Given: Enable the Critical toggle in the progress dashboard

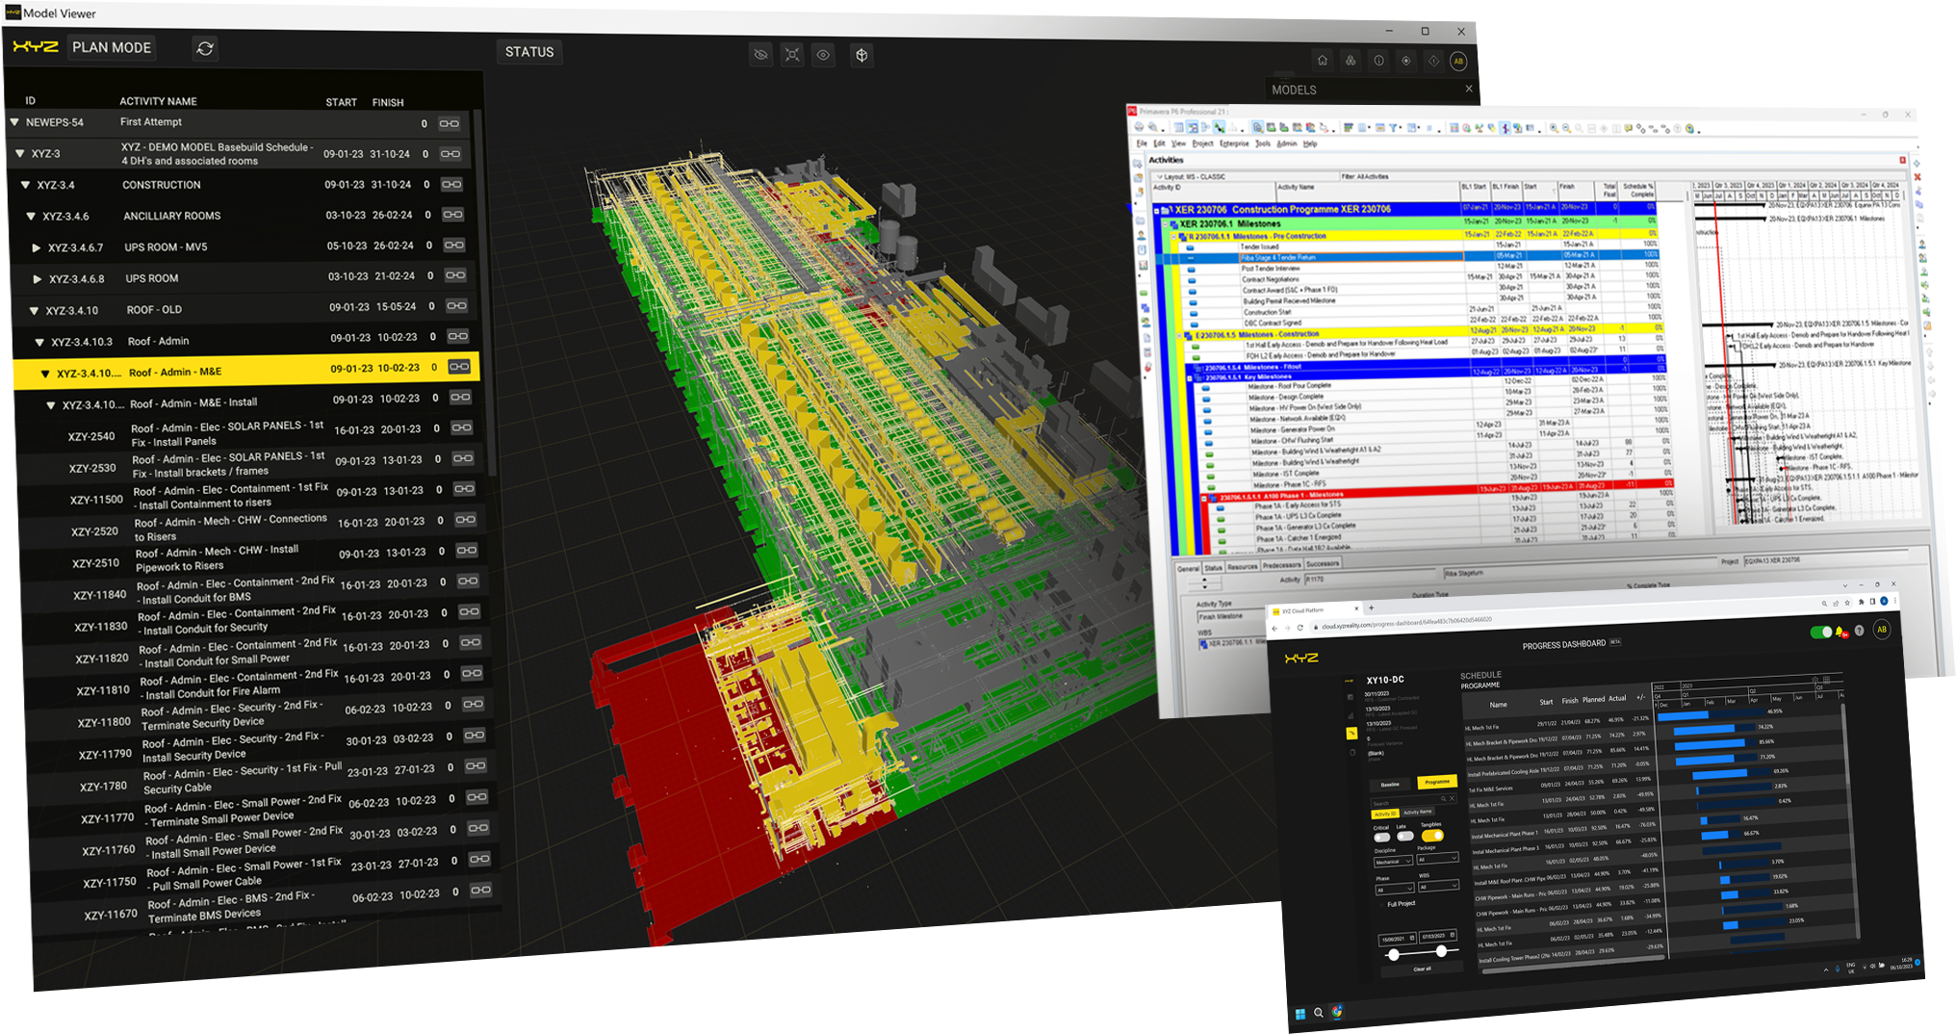Looking at the screenshot, I should 1382,836.
